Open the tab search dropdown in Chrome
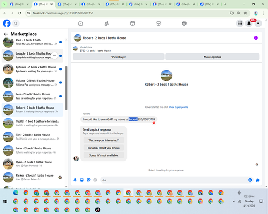This screenshot has height=214, width=268. [x=4, y=4]
